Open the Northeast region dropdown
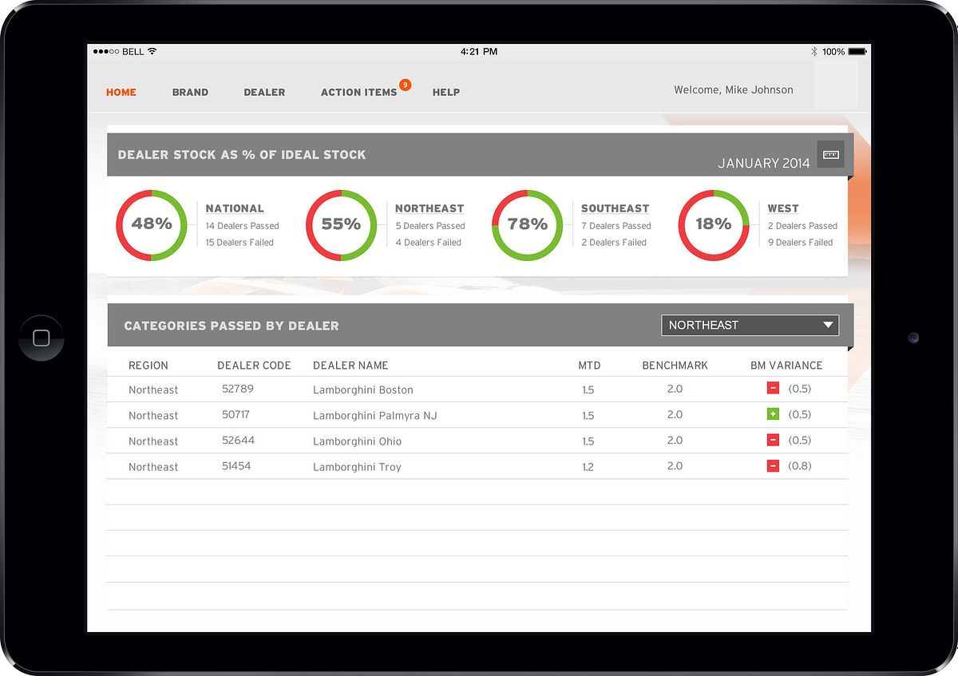The image size is (958, 676). click(x=750, y=325)
